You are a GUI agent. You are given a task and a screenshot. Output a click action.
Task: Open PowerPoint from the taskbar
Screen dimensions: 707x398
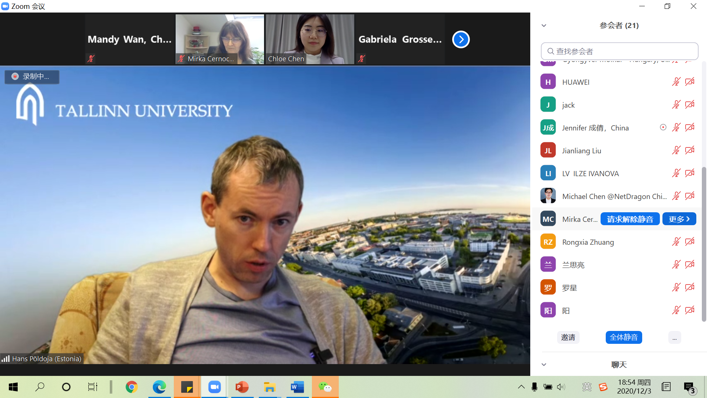point(242,387)
